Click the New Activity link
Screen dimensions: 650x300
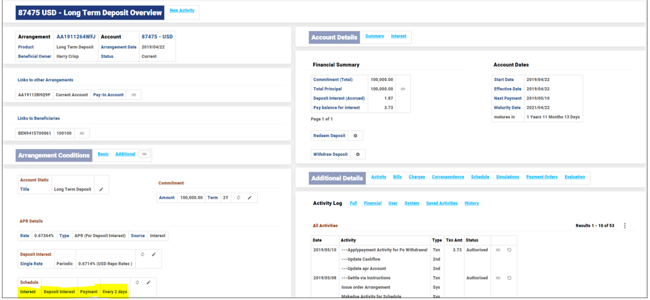182,11
